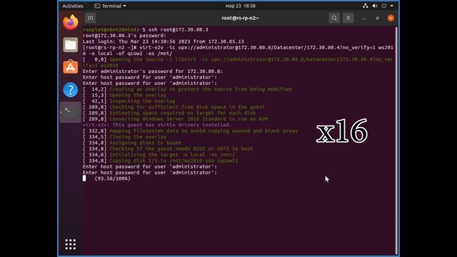This screenshot has width=457, height=257.
Task: Open the Terminal app menu
Action: [110, 6]
